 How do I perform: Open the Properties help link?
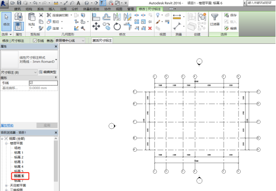(x=7, y=125)
